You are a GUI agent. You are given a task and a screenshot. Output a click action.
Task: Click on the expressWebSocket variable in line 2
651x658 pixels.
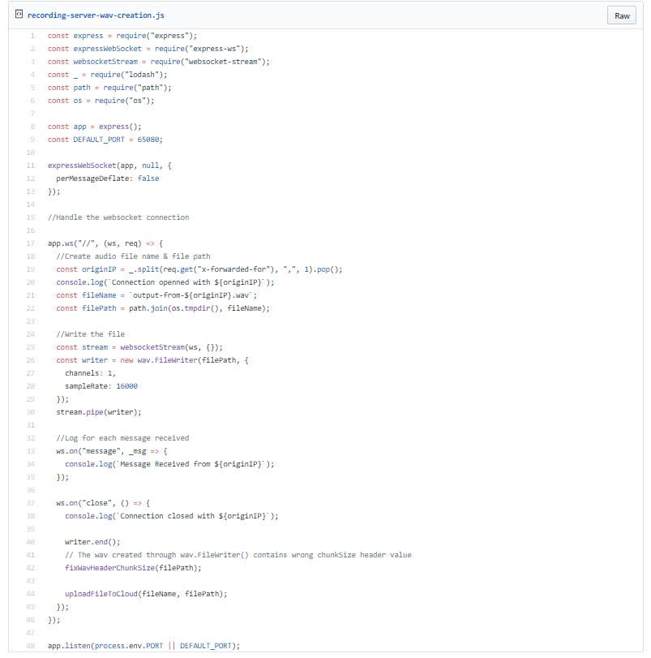(x=107, y=49)
